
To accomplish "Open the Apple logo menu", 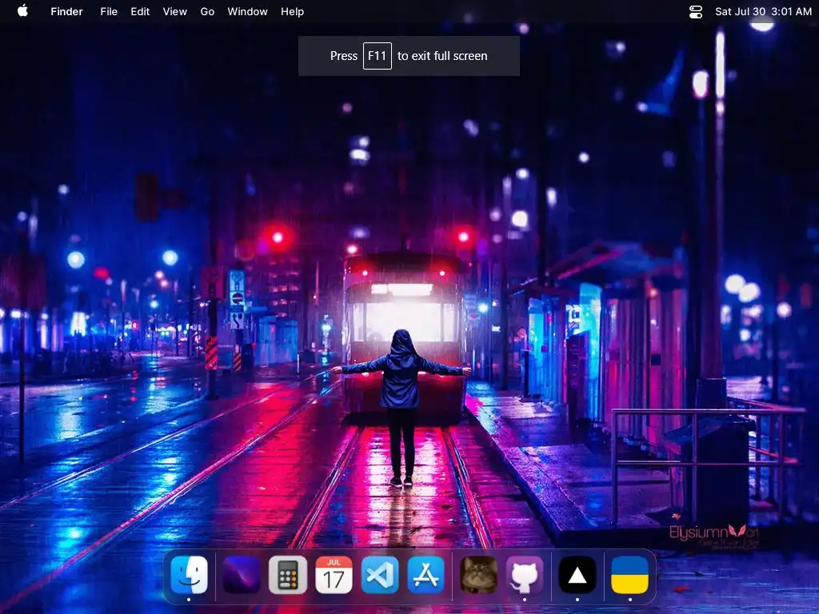I will pyautogui.click(x=22, y=11).
